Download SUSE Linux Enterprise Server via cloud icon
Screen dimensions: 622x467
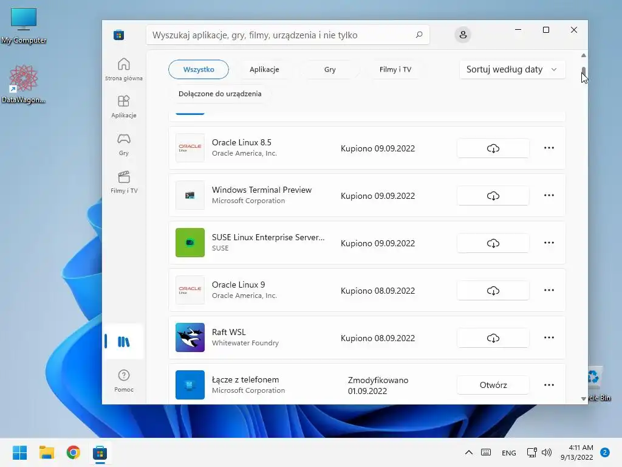coord(493,243)
